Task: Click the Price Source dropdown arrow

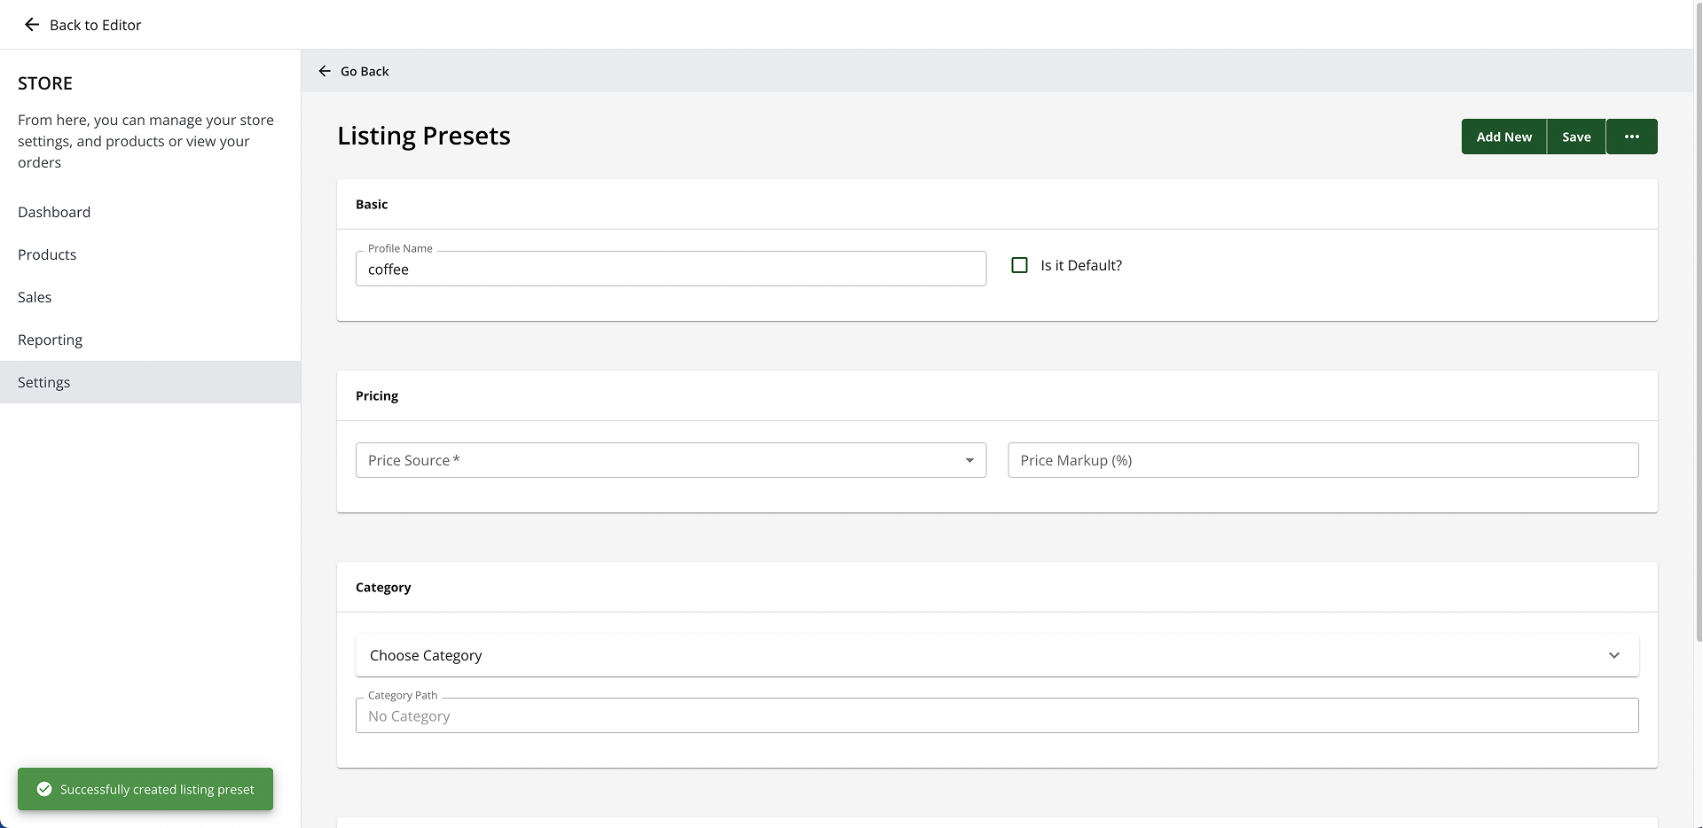Action: 969,460
